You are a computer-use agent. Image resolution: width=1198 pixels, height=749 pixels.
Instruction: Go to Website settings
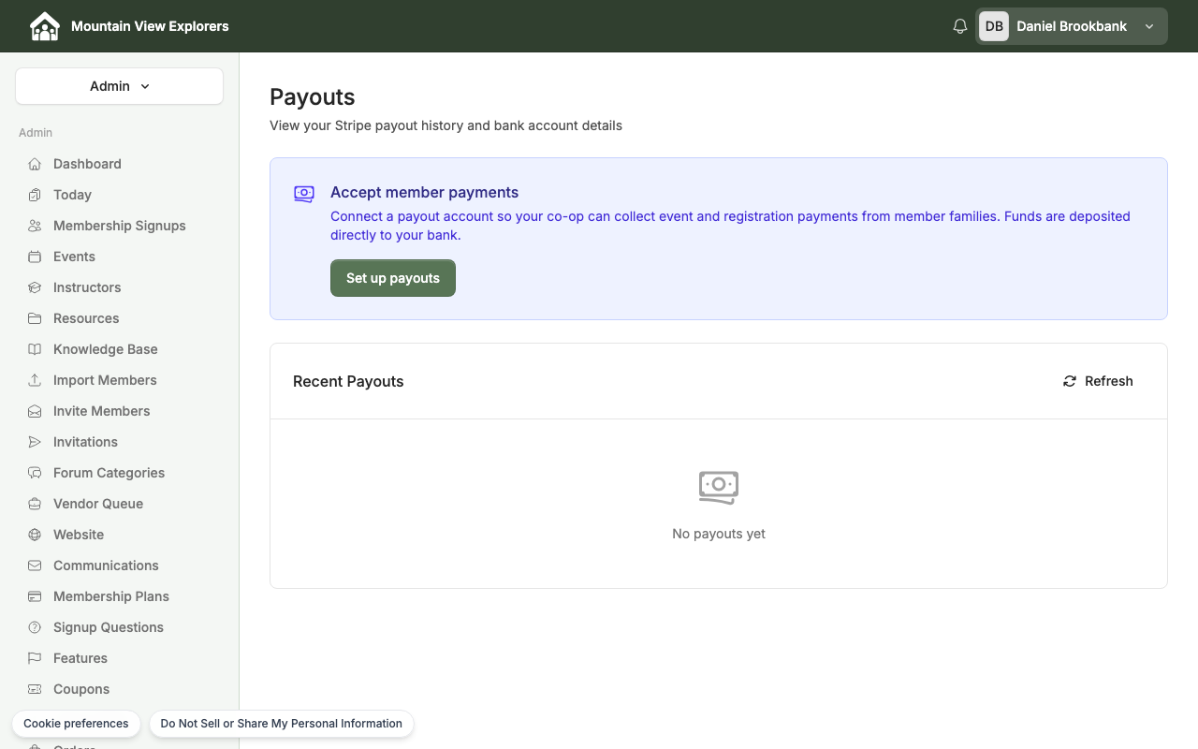pos(79,535)
